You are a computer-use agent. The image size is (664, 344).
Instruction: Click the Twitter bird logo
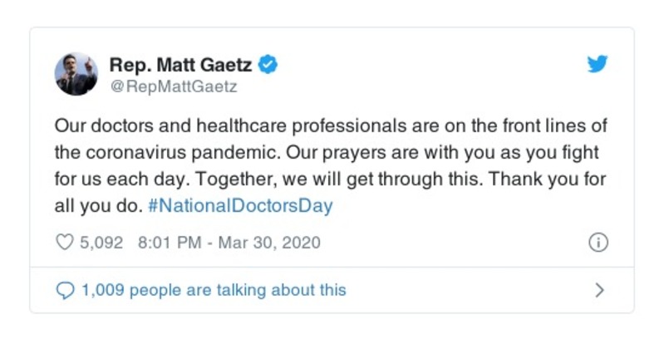click(x=598, y=64)
